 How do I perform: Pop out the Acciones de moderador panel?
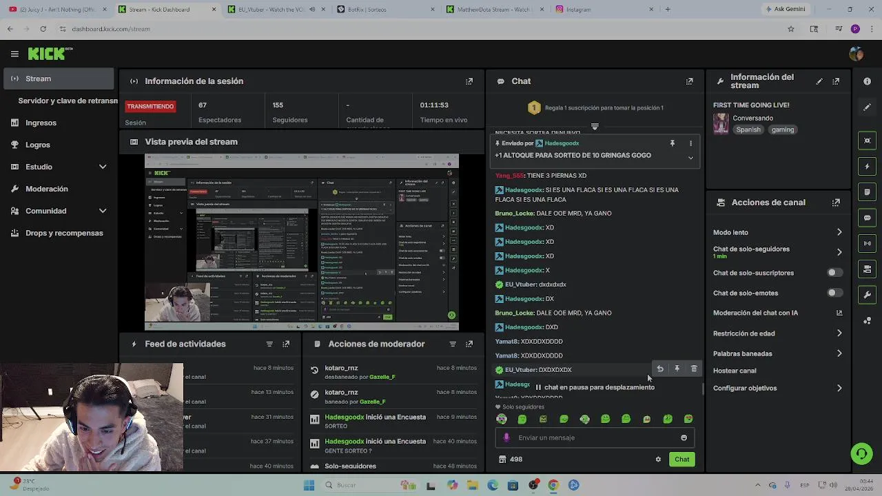pyautogui.click(x=469, y=344)
